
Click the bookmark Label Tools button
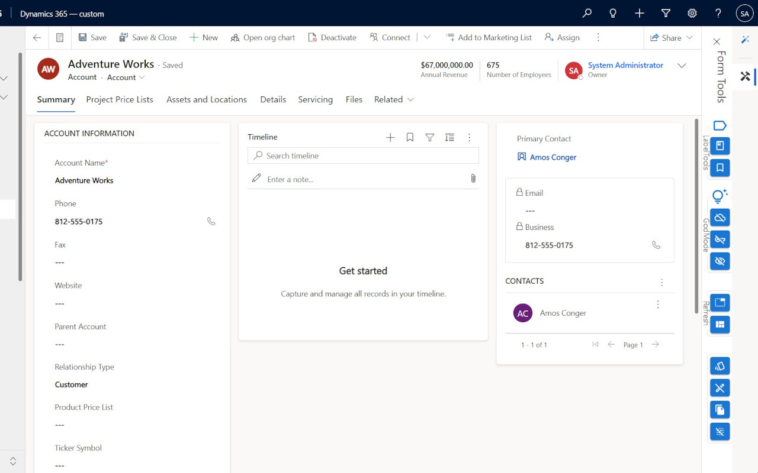[x=720, y=168]
